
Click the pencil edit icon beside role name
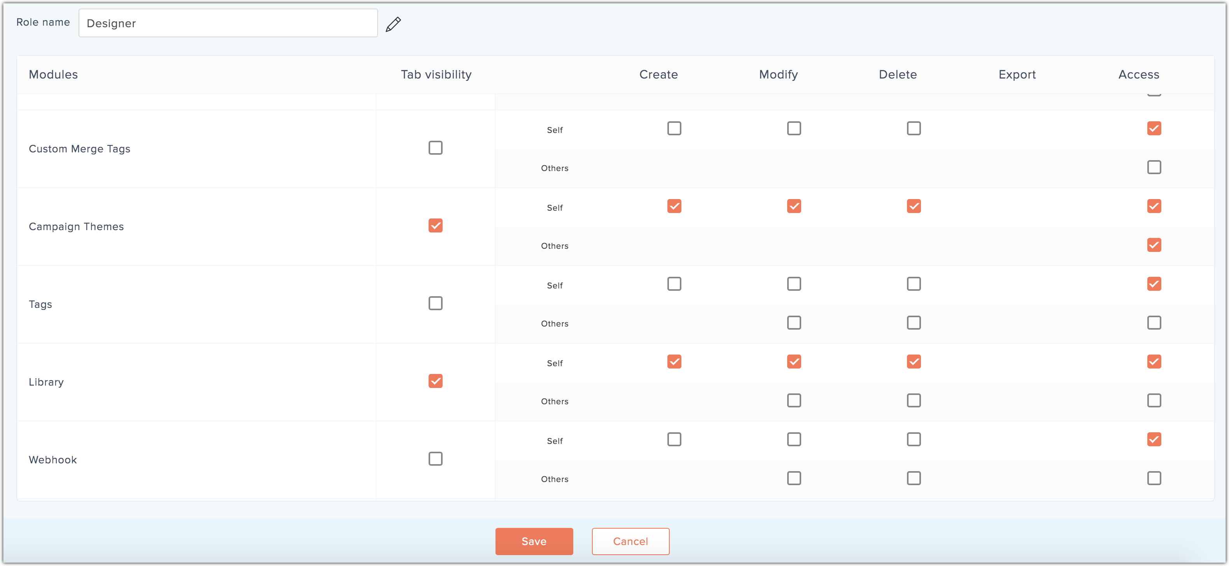tap(393, 24)
